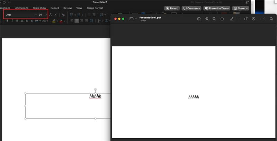
Task: Select Align Left paragraph button
Action: [72, 21]
